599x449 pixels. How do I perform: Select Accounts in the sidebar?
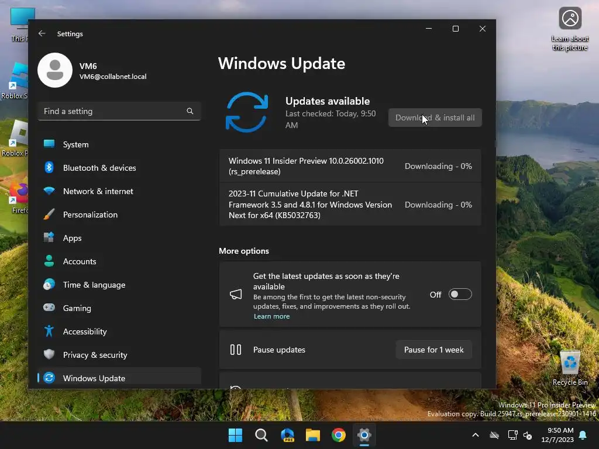[119, 261]
